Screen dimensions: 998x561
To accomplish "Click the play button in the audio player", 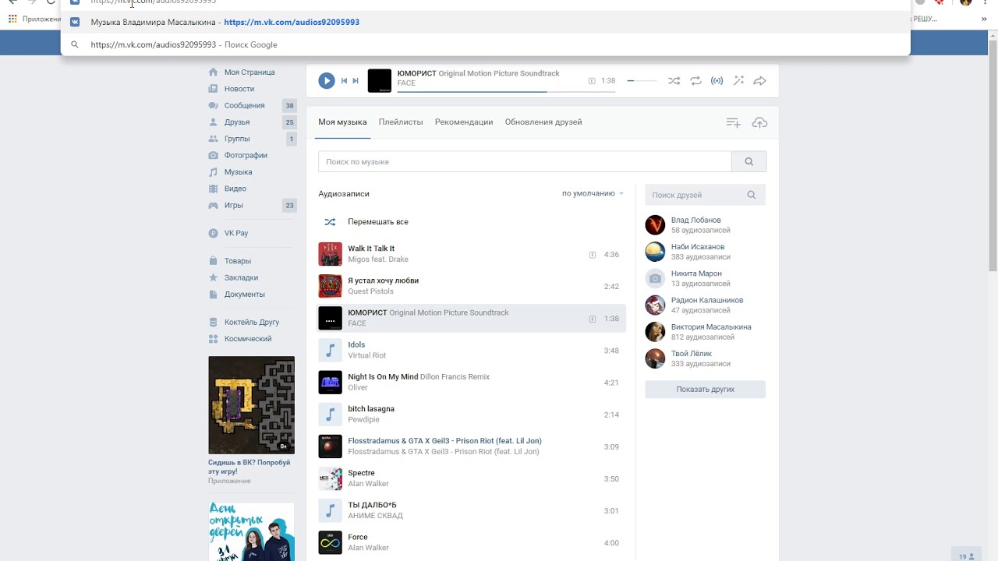I will 327,80.
